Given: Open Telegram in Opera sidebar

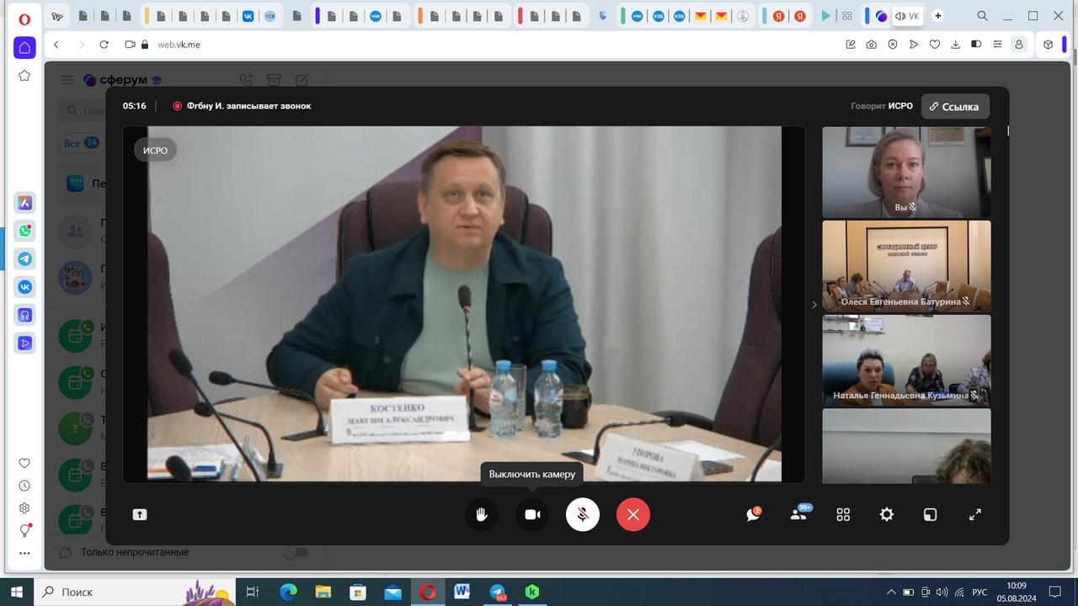Looking at the screenshot, I should point(24,259).
